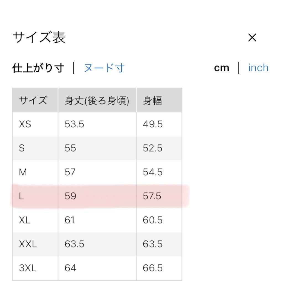
Task: Switch to the ヌード寸 tab
Action: click(104, 68)
